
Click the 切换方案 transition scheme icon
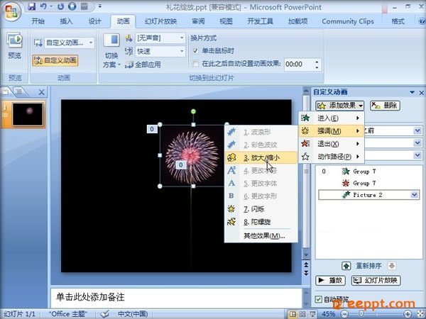[111, 51]
